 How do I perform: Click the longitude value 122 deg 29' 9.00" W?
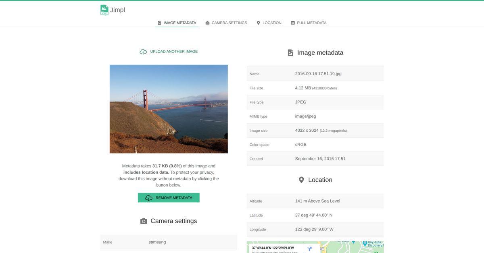pos(314,229)
